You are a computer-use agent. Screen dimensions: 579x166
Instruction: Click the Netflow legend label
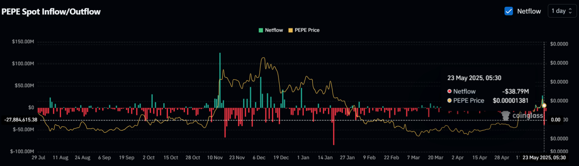[x=274, y=30]
